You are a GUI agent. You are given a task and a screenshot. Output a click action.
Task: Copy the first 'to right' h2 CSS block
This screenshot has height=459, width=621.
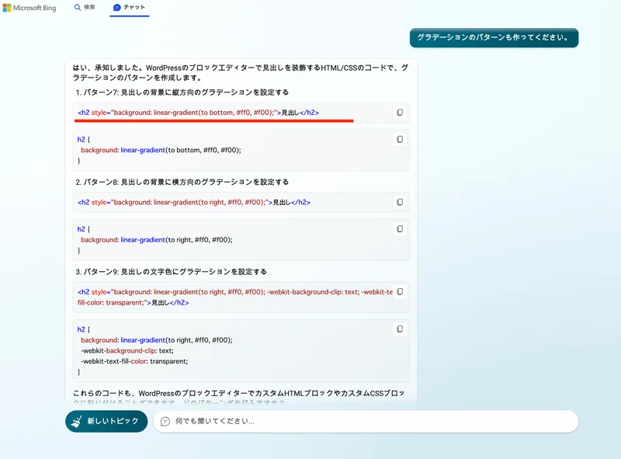[x=400, y=229]
